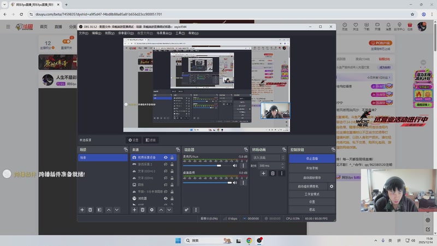Open advanced audio properties gears icon in mixer
Image resolution: width=437 pixels, height=246 pixels.
(186, 210)
